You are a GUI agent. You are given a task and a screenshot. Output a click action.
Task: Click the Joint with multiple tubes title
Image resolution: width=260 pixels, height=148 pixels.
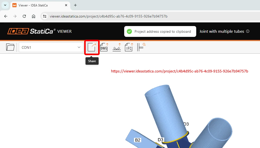click(x=222, y=31)
